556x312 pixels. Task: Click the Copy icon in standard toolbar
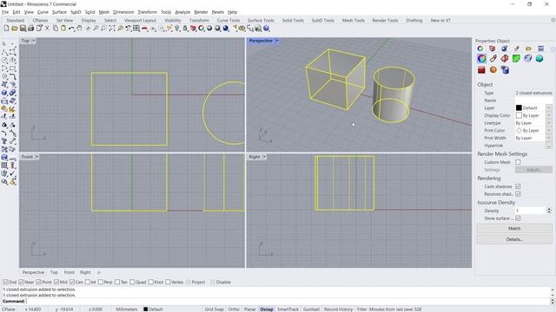(x=56, y=29)
